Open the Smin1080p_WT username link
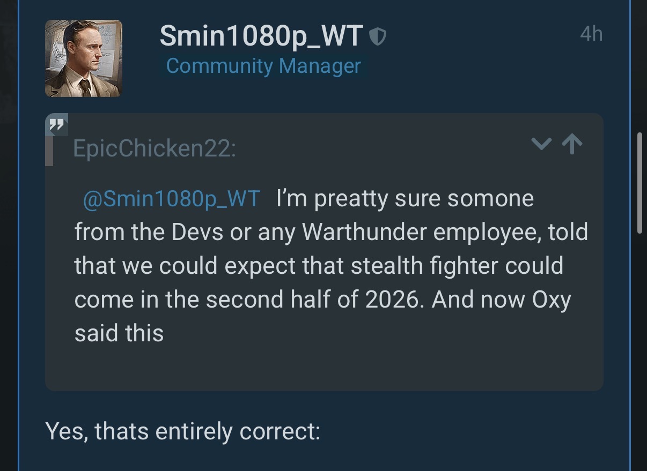 click(261, 36)
